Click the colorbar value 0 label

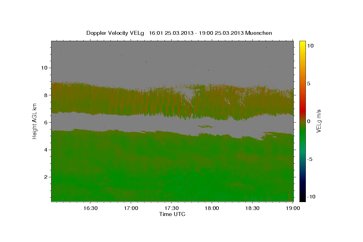pos(309,121)
